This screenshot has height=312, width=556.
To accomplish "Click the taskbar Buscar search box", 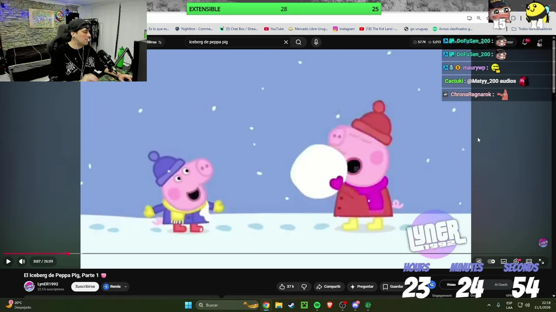I will coord(228,305).
